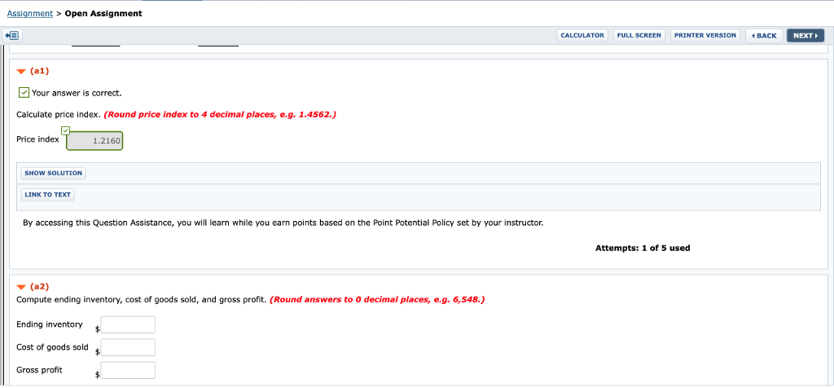Click the green correct-answer checkmark icon
The width and height of the screenshot is (834, 388).
pyautogui.click(x=24, y=93)
